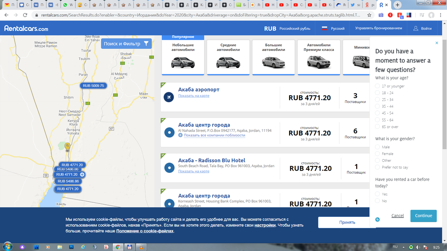Open Положение о cookie-файлах link
The image size is (447, 251).
click(145, 231)
